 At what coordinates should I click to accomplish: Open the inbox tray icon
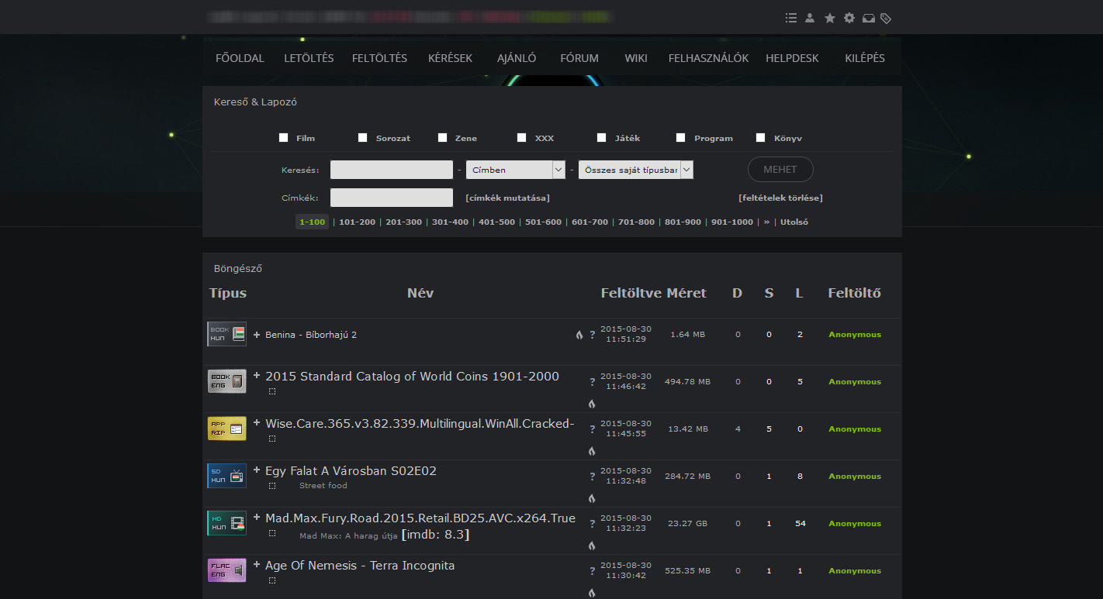(x=869, y=18)
